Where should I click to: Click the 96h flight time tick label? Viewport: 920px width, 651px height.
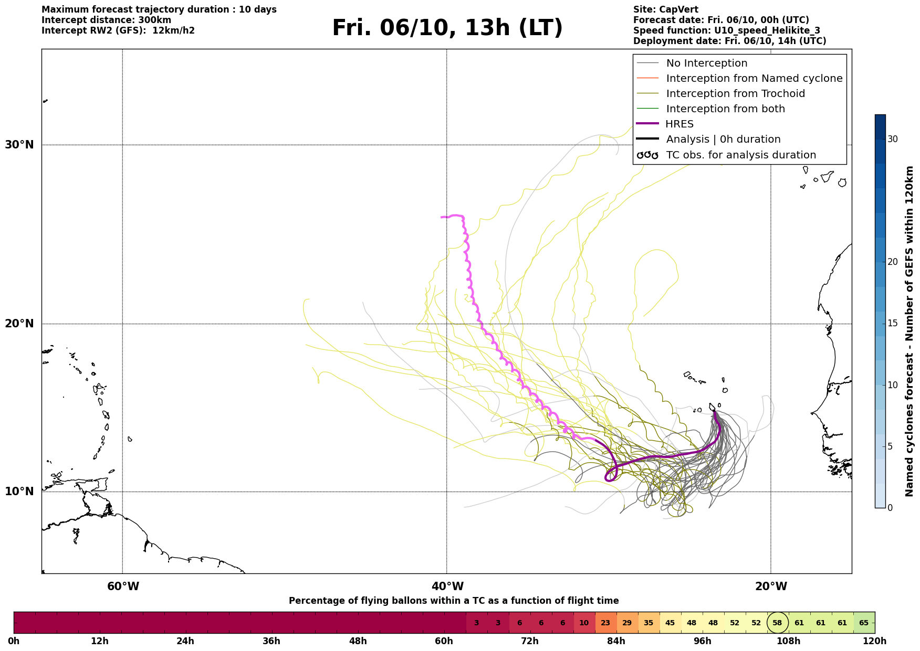pyautogui.click(x=703, y=641)
